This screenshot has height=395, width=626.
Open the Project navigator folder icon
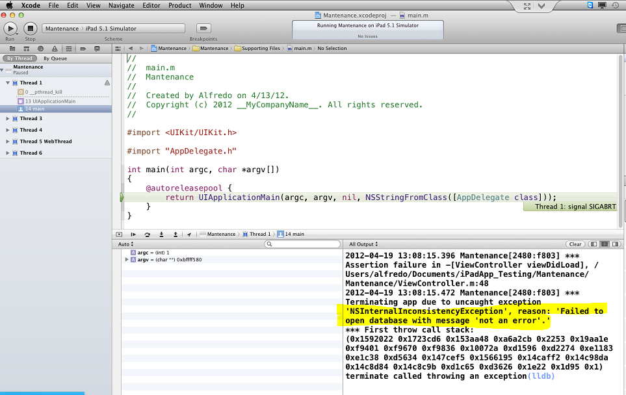click(12, 49)
